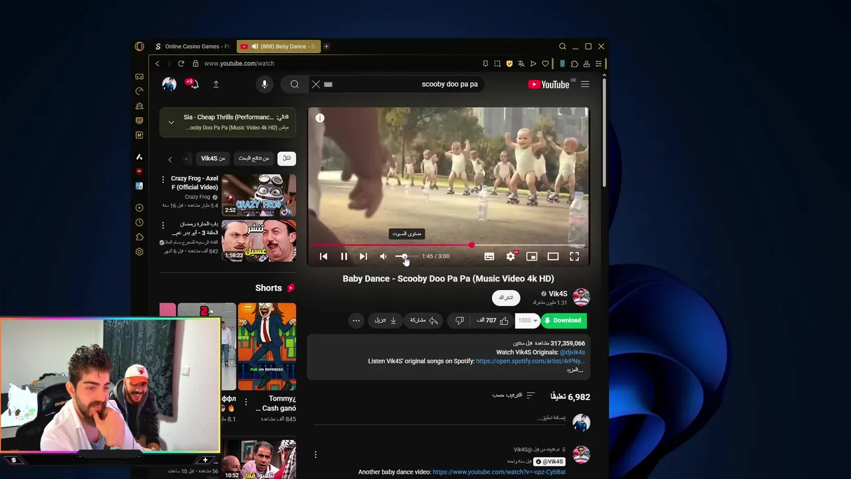
Task: Click the @djvik4s link in the description
Action: click(x=572, y=353)
